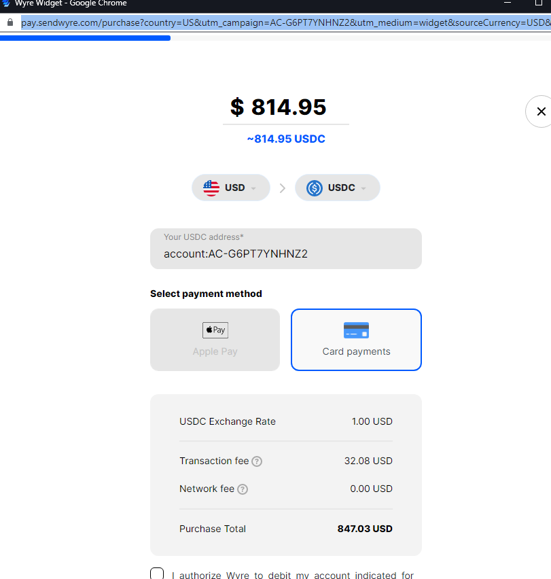Close the widget with the X button
This screenshot has width=551, height=579.
tap(541, 111)
